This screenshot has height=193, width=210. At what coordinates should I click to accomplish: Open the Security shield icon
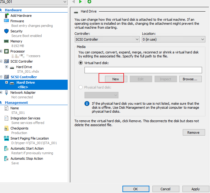6,31
